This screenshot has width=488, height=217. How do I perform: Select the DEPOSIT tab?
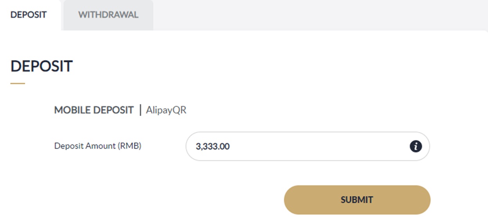point(29,15)
